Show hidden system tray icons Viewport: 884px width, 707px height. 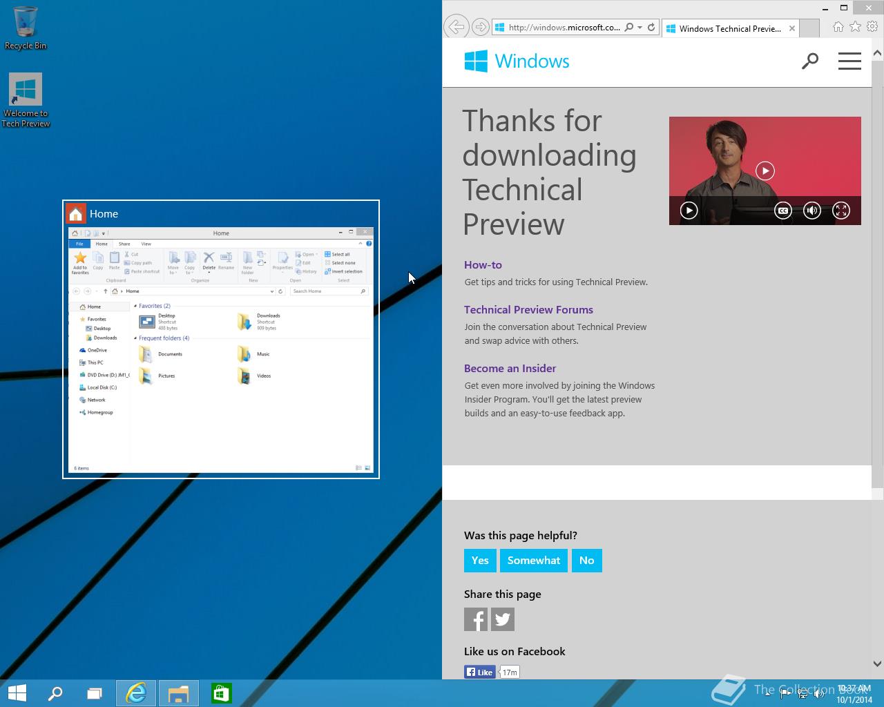768,695
